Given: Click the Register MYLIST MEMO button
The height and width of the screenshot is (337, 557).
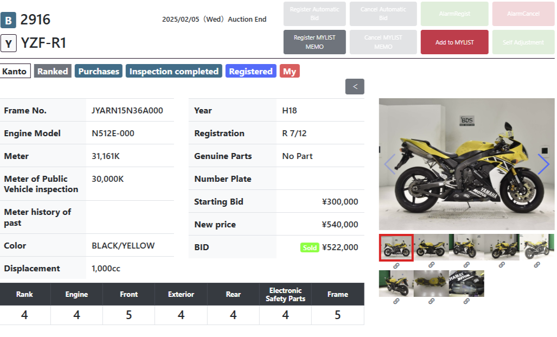Looking at the screenshot, I should point(315,42).
